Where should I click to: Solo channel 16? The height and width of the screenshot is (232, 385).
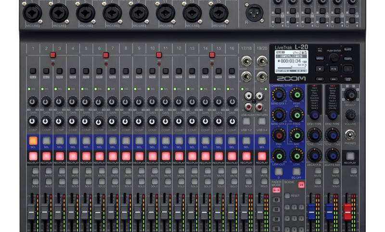coord(234,181)
